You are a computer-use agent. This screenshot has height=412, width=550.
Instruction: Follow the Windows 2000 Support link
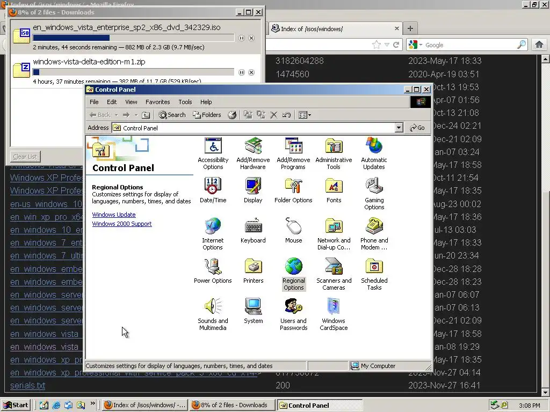click(x=122, y=224)
